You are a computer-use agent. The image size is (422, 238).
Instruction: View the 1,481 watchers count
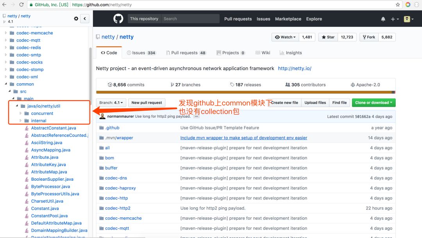307,37
